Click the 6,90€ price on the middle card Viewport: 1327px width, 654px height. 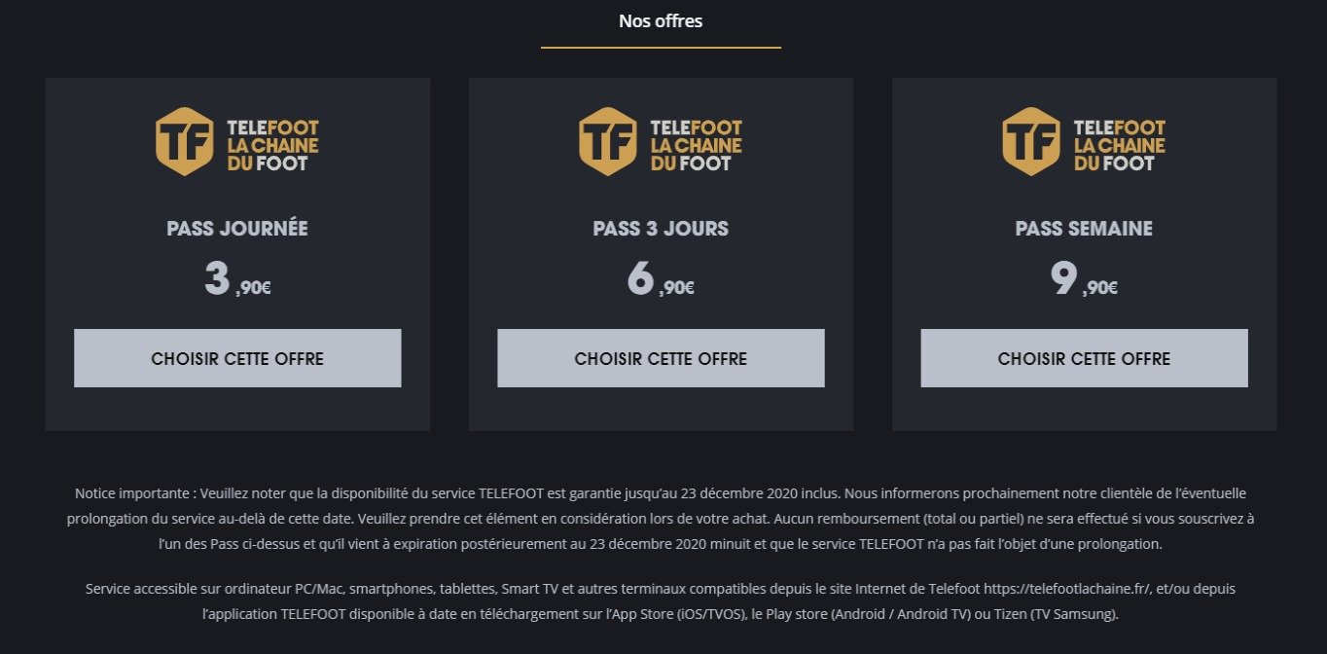coord(661,279)
